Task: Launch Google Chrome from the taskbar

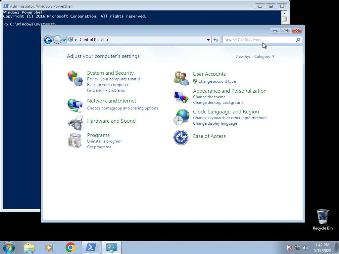Action: point(70,247)
